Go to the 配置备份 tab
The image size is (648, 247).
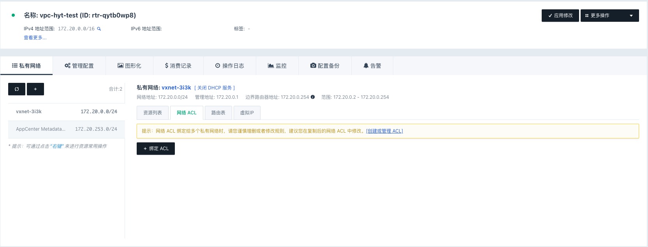click(x=325, y=66)
